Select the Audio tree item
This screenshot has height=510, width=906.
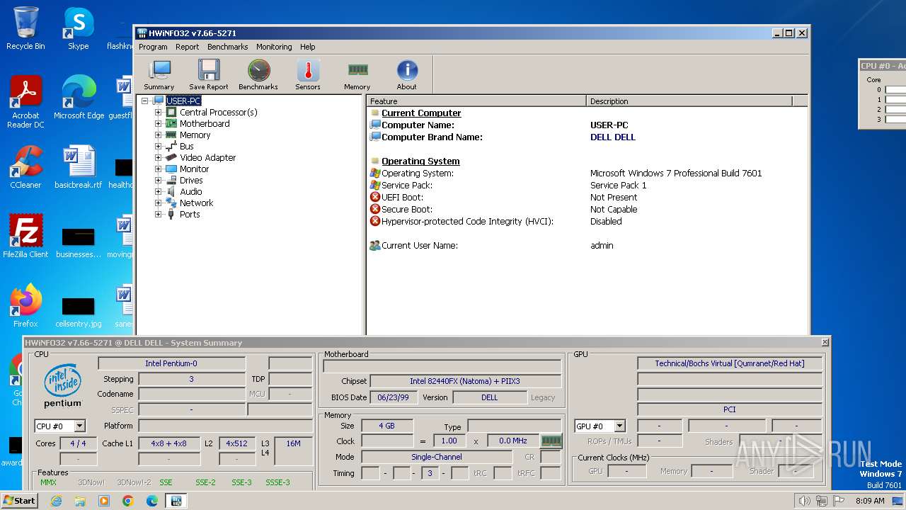pos(190,191)
